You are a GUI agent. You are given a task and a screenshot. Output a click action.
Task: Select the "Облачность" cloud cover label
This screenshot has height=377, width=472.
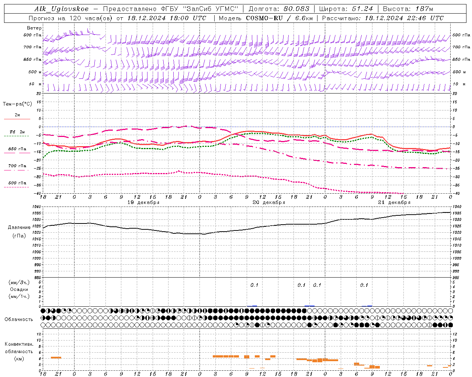[x=19, y=319]
